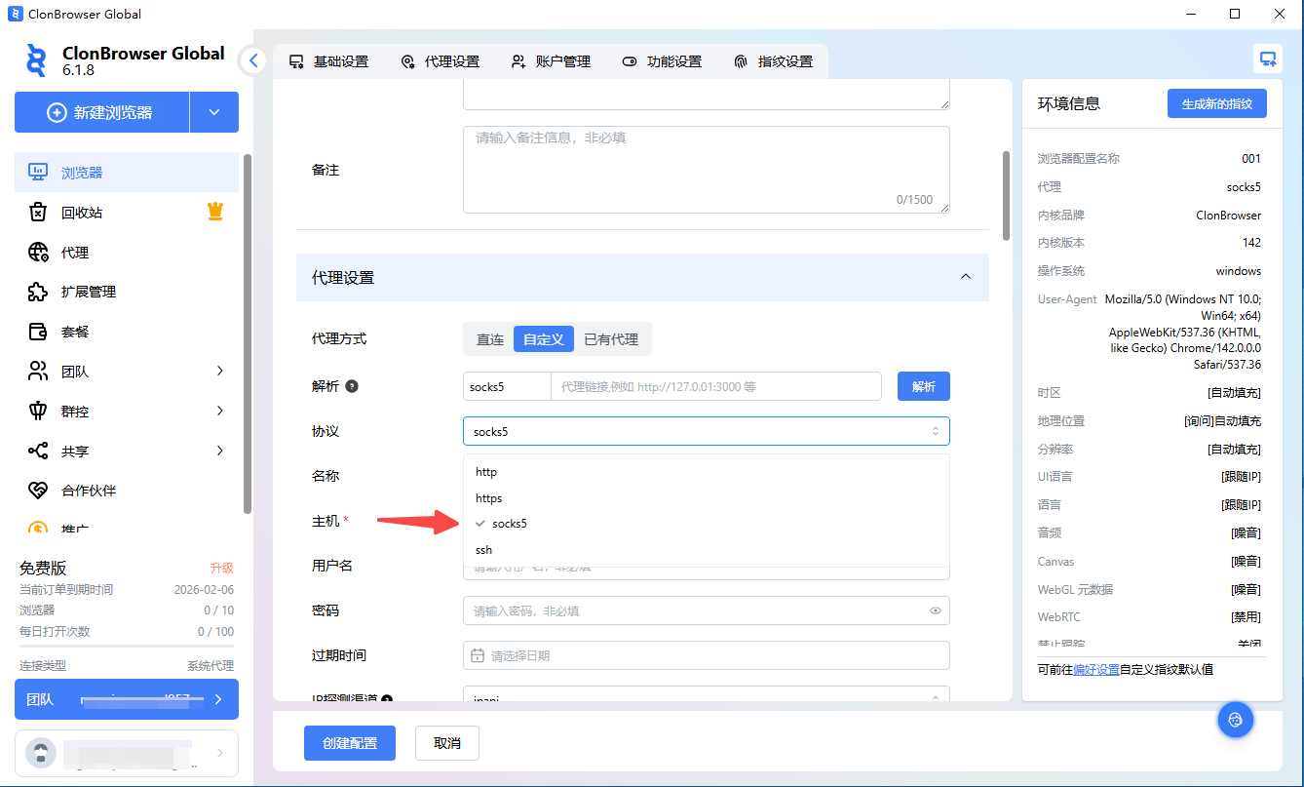
Task: Click the 套餐 wallet icon
Action: [38, 332]
